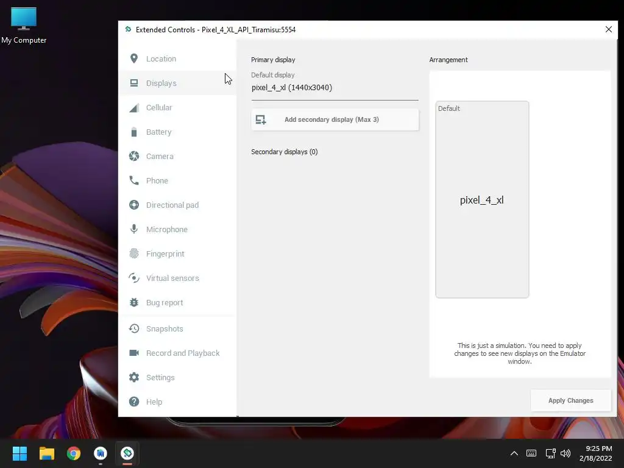Open network tray icon

[x=550, y=453]
